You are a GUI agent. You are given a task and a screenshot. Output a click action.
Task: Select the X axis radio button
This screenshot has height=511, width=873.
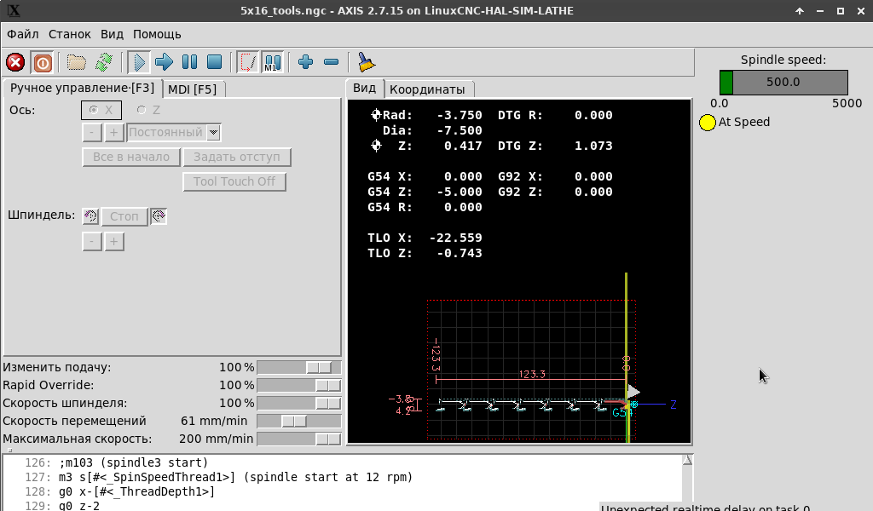coord(101,110)
